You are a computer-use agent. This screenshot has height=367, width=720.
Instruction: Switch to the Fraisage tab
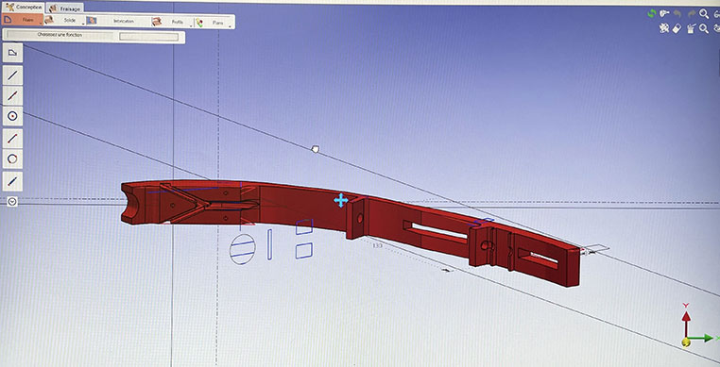click(65, 8)
